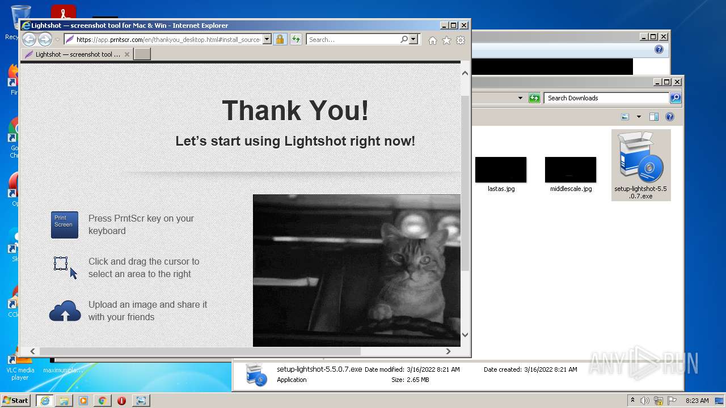Viewport: 726px width, 408px height.
Task: Click the Print Screen key icon
Action: point(65,225)
